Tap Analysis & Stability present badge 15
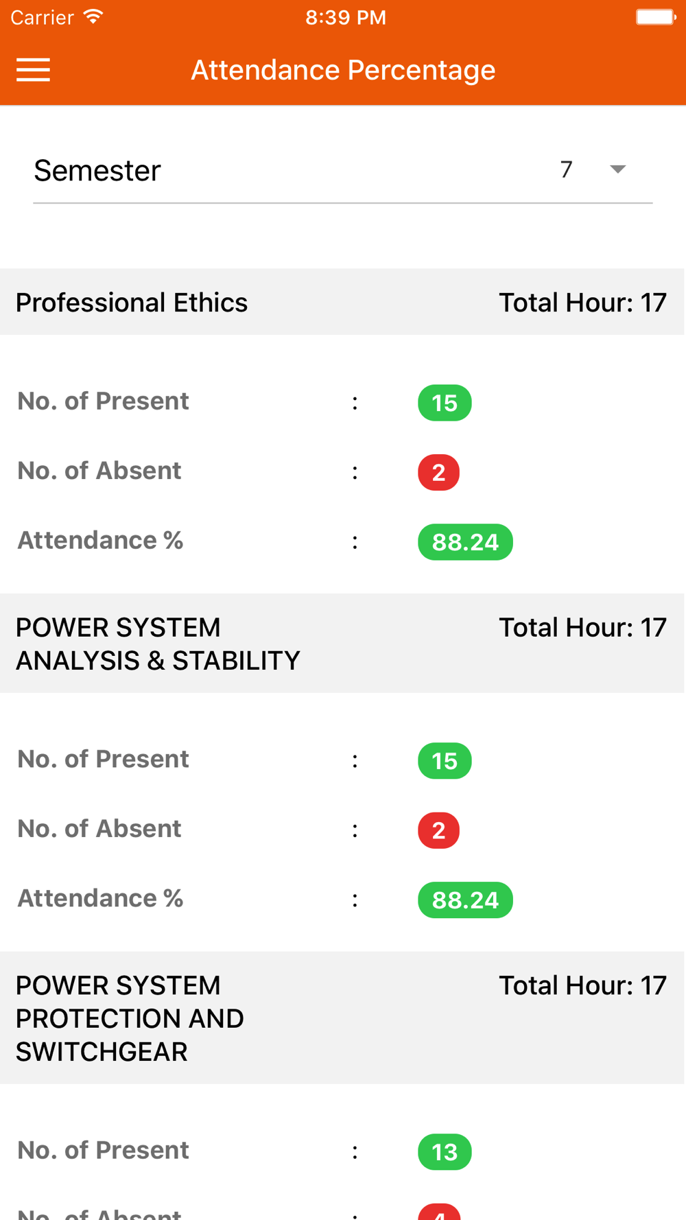 [445, 761]
